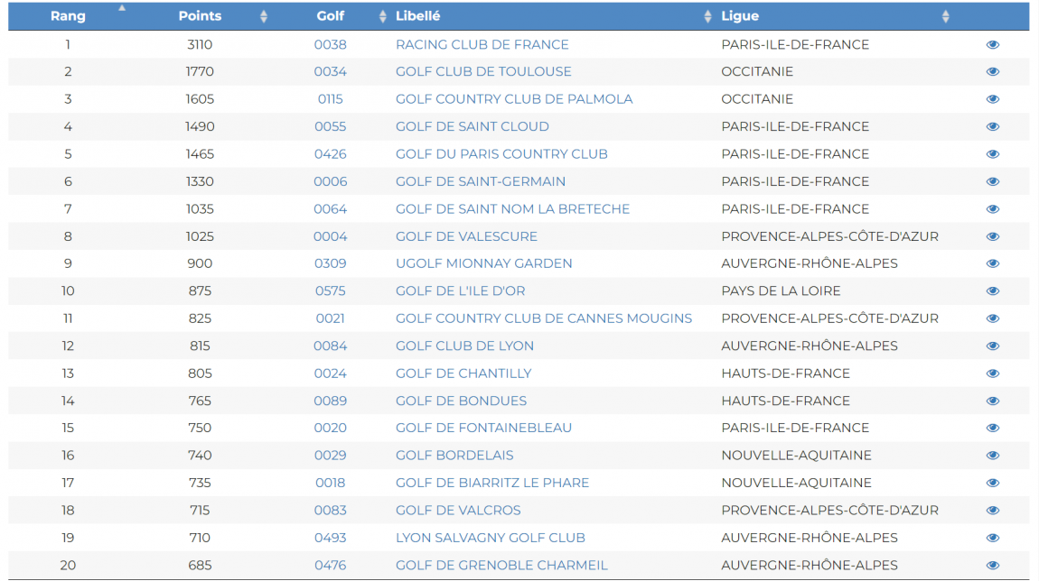This screenshot has height=581, width=1039.
Task: Click golf code 0493 link
Action: click(330, 538)
